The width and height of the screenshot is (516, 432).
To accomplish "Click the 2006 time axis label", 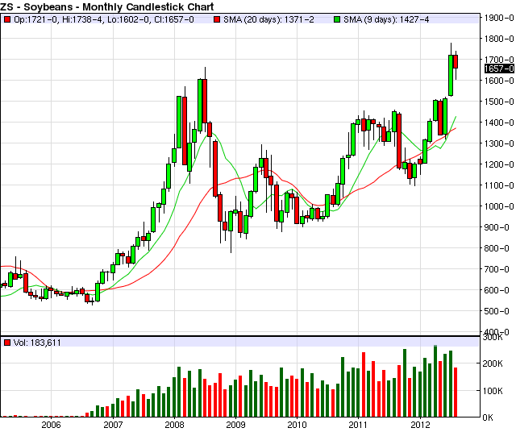I will [52, 425].
